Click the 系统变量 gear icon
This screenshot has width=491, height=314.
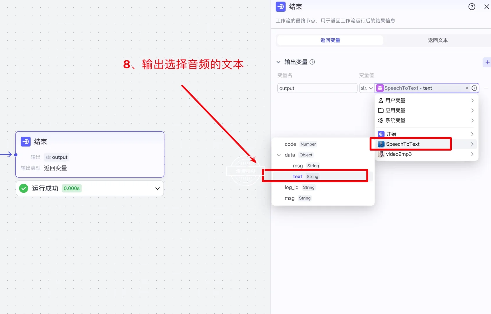381,120
